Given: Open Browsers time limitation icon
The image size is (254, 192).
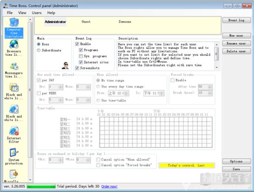Looking at the screenshot, I should [14, 44].
